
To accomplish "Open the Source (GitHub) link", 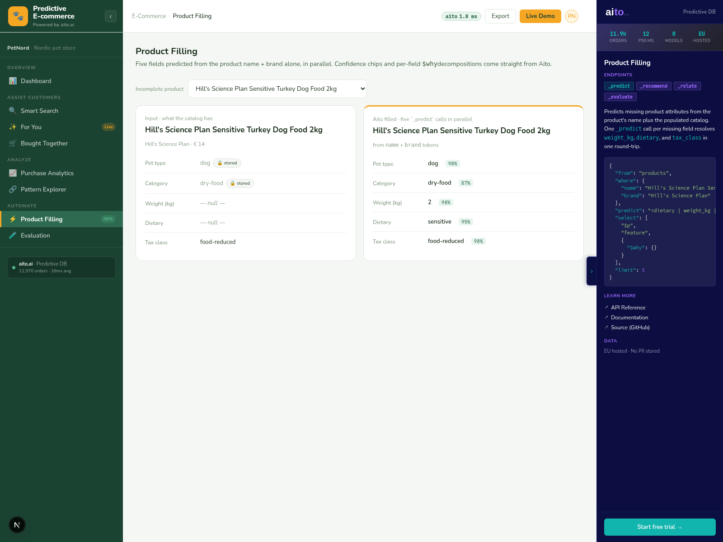I will (x=630, y=327).
